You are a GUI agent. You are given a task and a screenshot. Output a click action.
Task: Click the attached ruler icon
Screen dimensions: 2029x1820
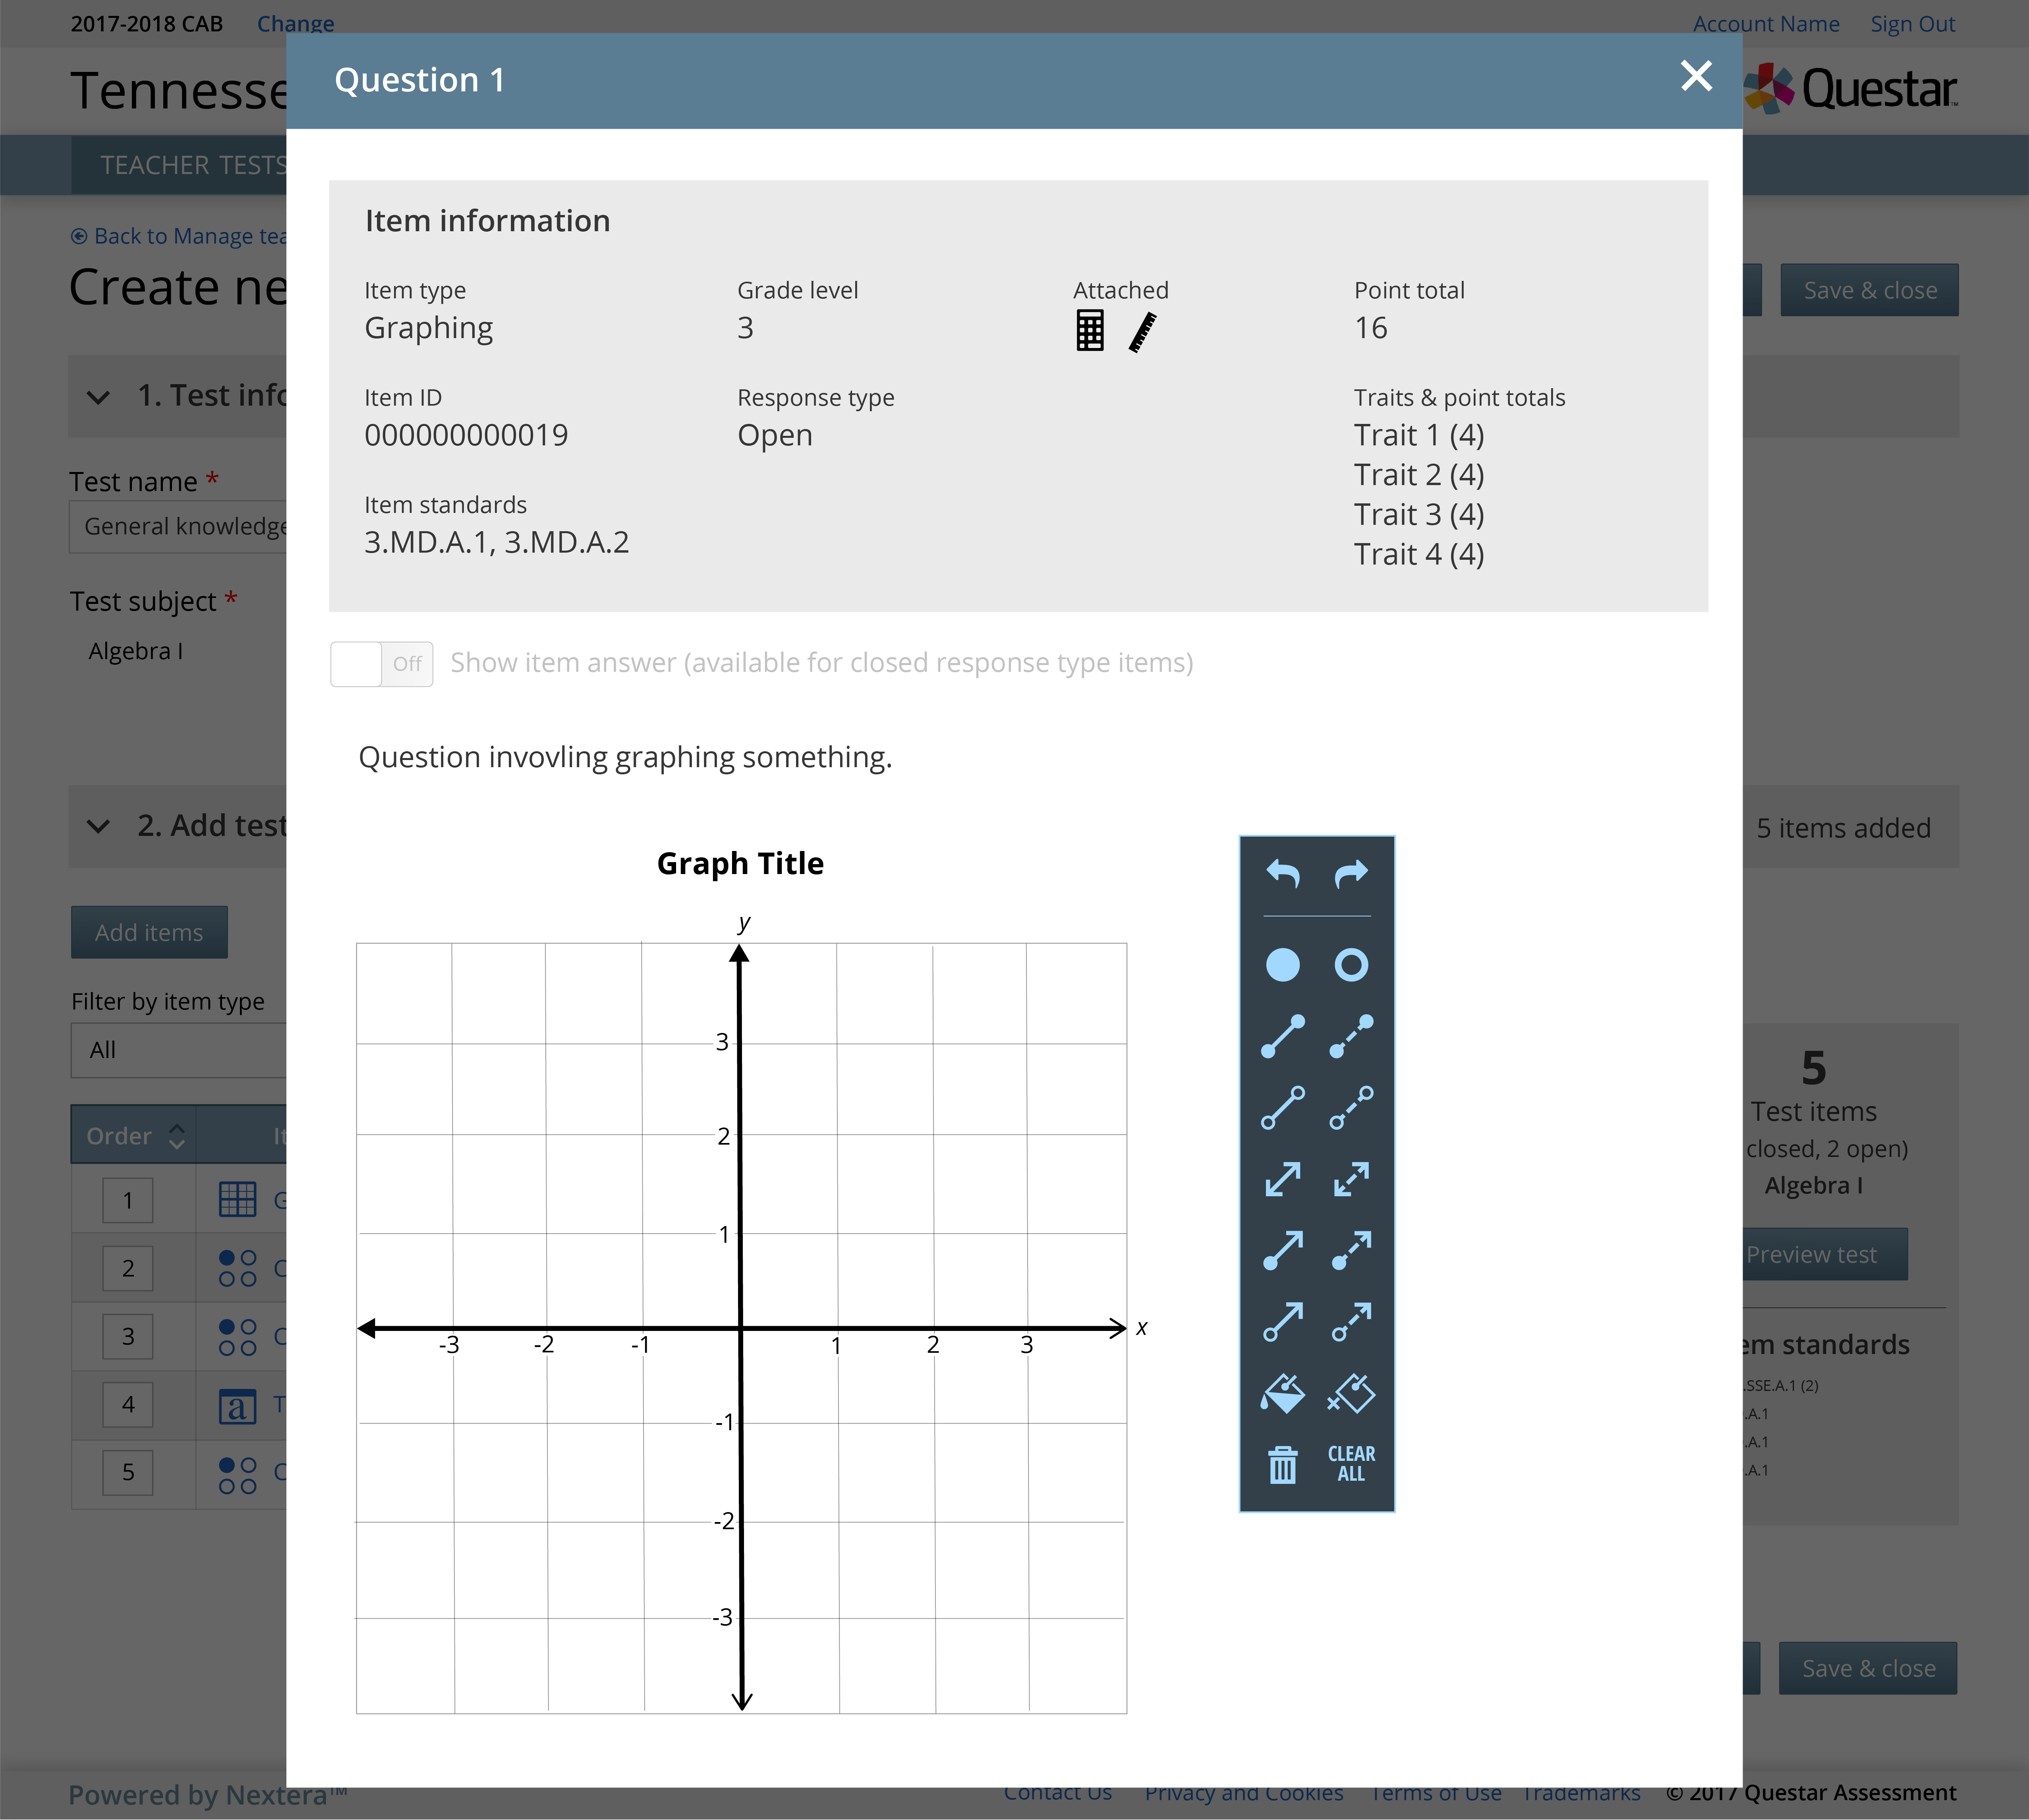pos(1143,332)
